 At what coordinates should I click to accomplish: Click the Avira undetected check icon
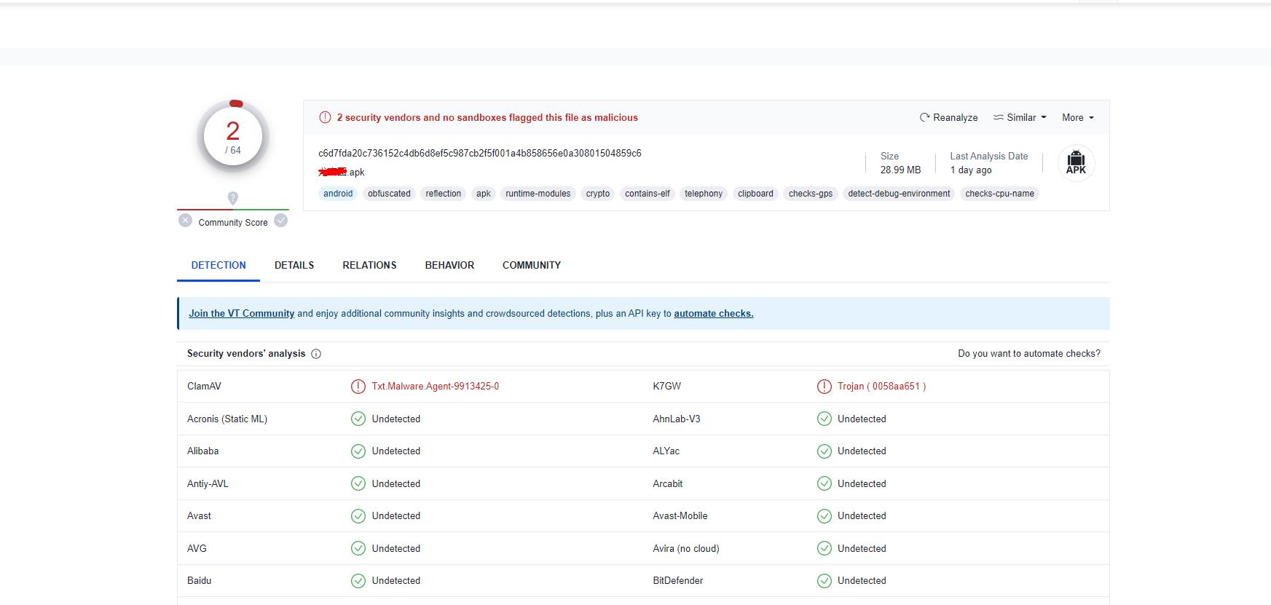click(824, 548)
